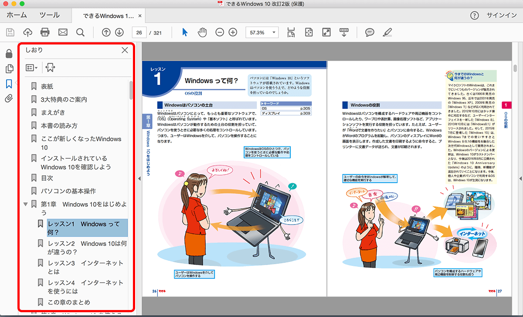This screenshot has height=317, width=523.
Task: Open the 本書の読み方 bookmark
Action: (59, 126)
